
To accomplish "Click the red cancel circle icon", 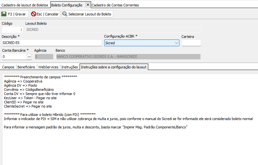I will tap(34, 14).
